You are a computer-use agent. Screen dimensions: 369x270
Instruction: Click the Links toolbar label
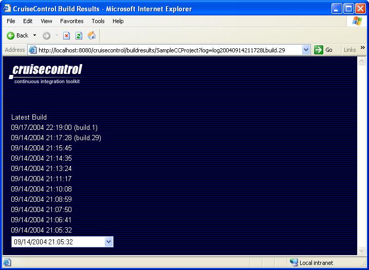349,50
